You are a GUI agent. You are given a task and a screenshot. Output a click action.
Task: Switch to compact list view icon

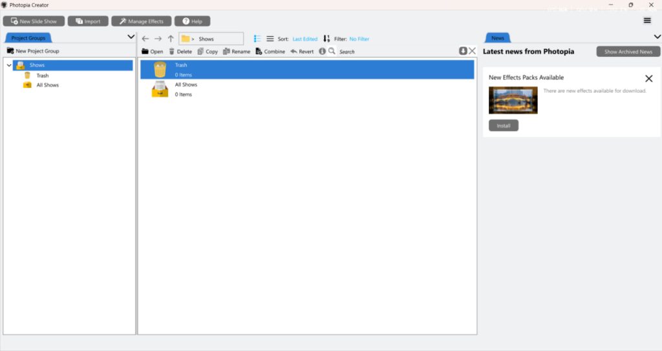tap(270, 39)
